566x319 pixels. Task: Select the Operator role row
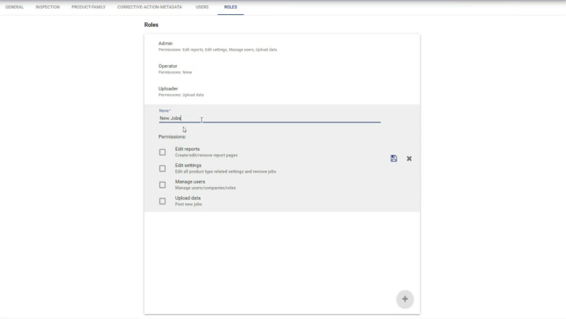[x=282, y=69]
